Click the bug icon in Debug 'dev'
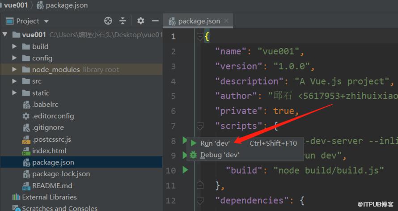 coord(193,155)
